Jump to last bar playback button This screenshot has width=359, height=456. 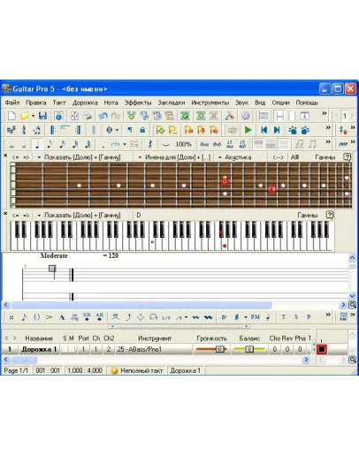click(277, 130)
